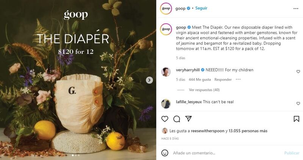
Task: Like the post with the heart icon
Action: coord(165,119)
